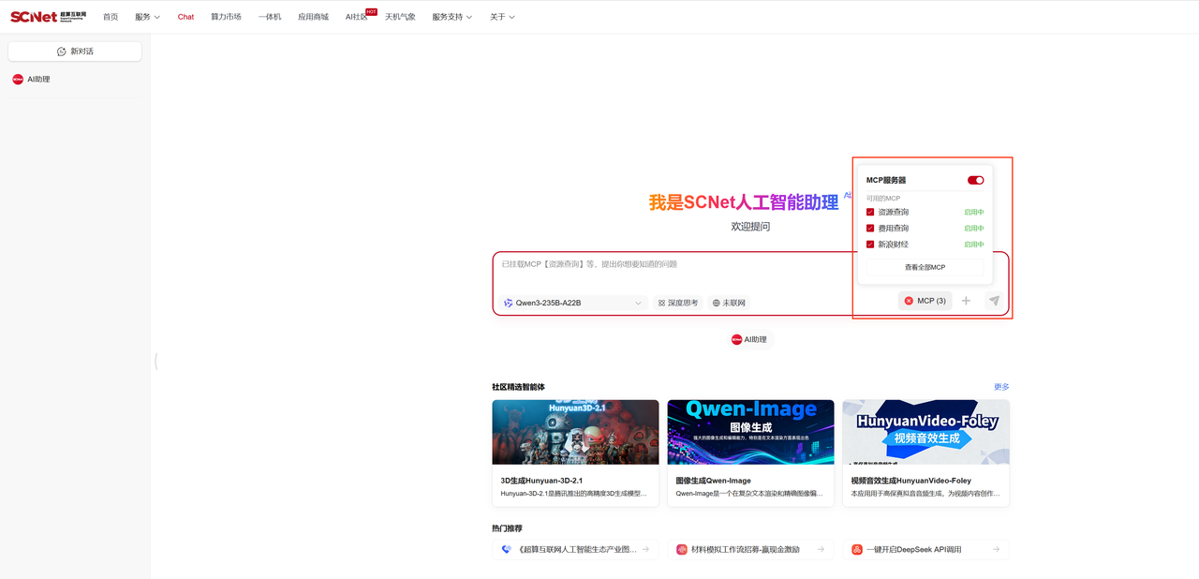Viewport: 1199px width, 579px height.
Task: Click the 查看全部MCP button
Action: pos(925,267)
